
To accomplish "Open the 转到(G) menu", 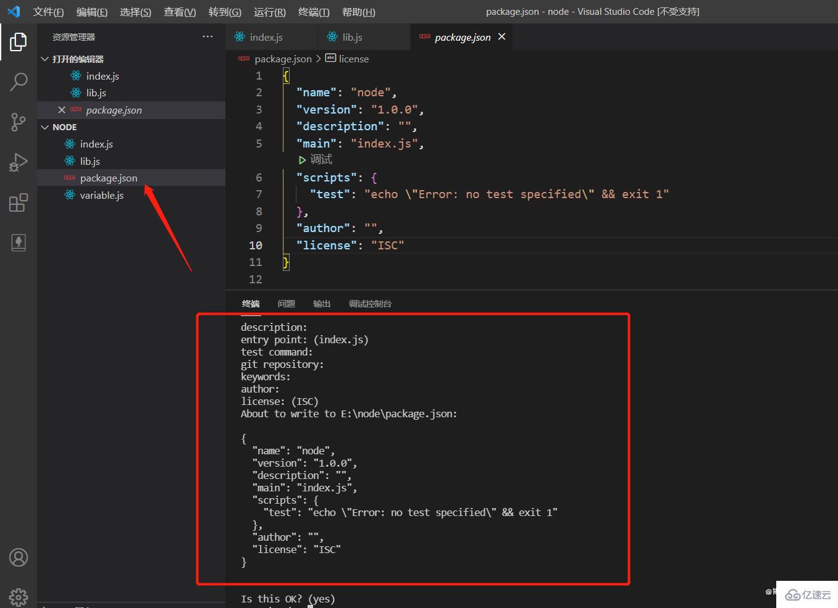I will click(225, 12).
